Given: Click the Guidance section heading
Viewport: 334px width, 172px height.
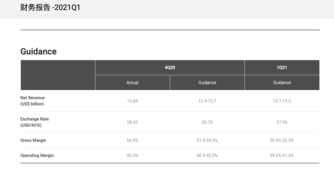Looking at the screenshot, I should click(x=39, y=51).
